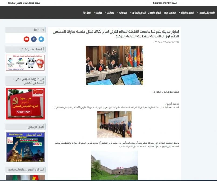Expand the 'الصين والعالم' dropdown menu
This screenshot has height=181, width=217.
pyautogui.click(x=188, y=13)
